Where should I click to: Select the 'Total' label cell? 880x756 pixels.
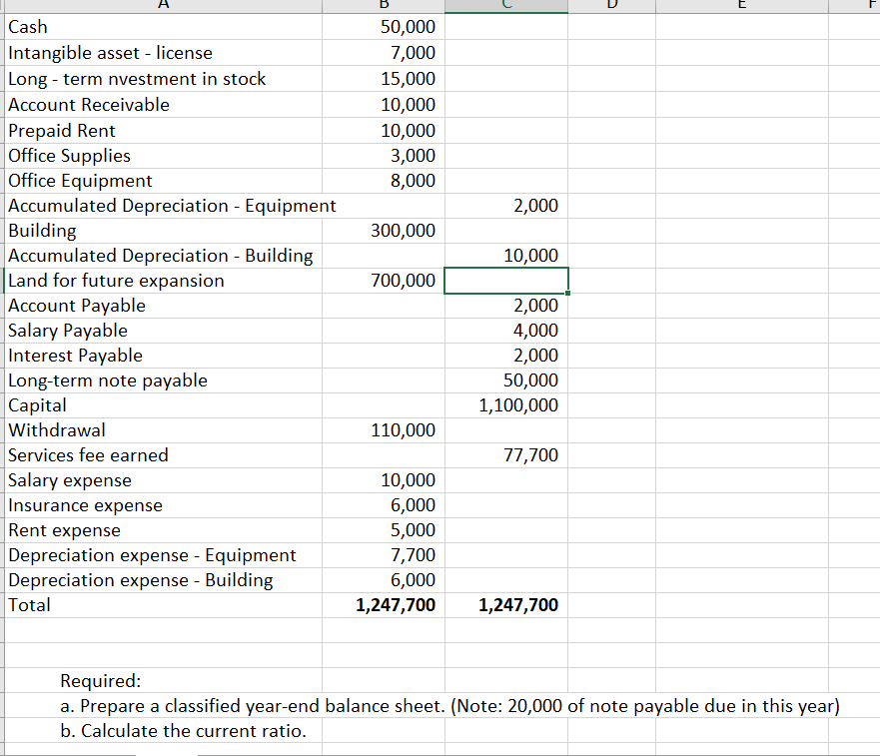(x=164, y=605)
